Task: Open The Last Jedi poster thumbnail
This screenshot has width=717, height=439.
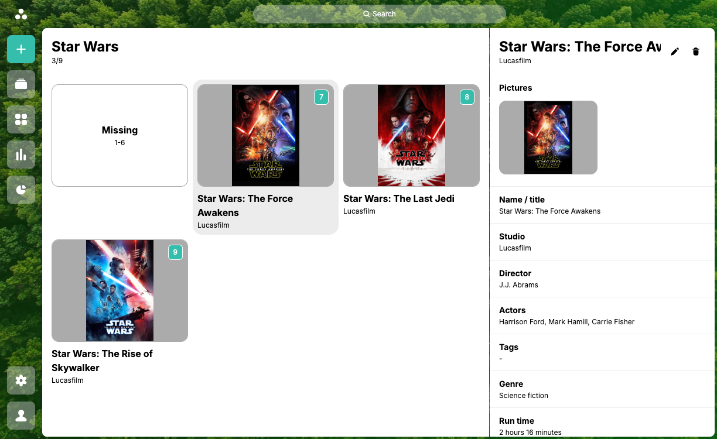Action: click(x=411, y=135)
